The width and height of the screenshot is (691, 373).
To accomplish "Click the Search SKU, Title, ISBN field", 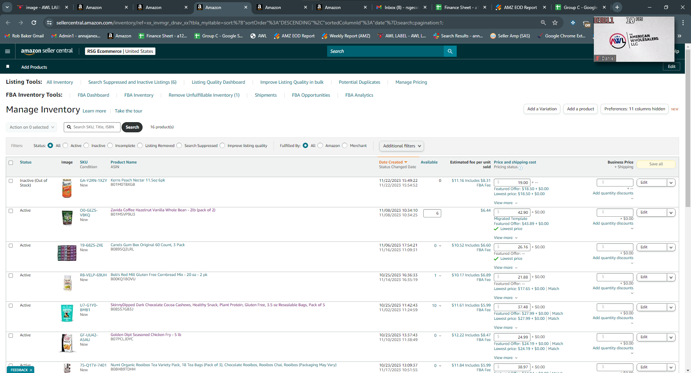I will (x=92, y=127).
